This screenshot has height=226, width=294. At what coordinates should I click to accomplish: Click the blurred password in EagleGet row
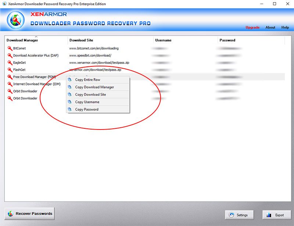(x=226, y=63)
